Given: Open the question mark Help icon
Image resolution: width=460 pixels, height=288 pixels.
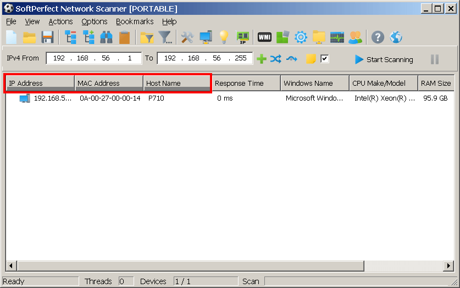Looking at the screenshot, I should 378,37.
